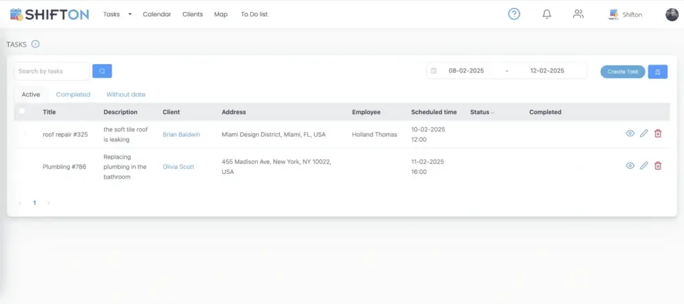Switch to the Completed tab
The height and width of the screenshot is (304, 684).
[73, 95]
